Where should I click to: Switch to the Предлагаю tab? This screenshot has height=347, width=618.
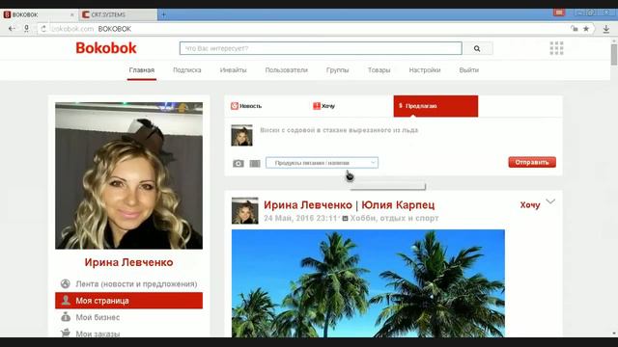435,106
